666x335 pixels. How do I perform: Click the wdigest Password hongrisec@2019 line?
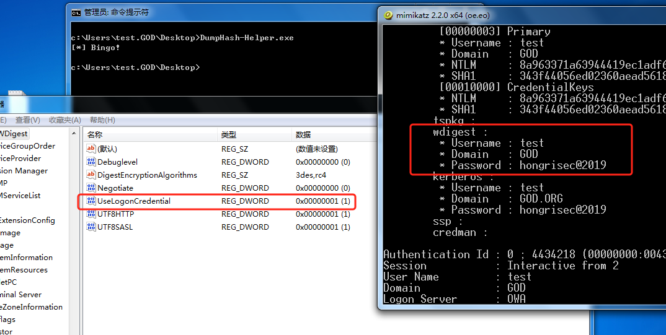point(523,165)
